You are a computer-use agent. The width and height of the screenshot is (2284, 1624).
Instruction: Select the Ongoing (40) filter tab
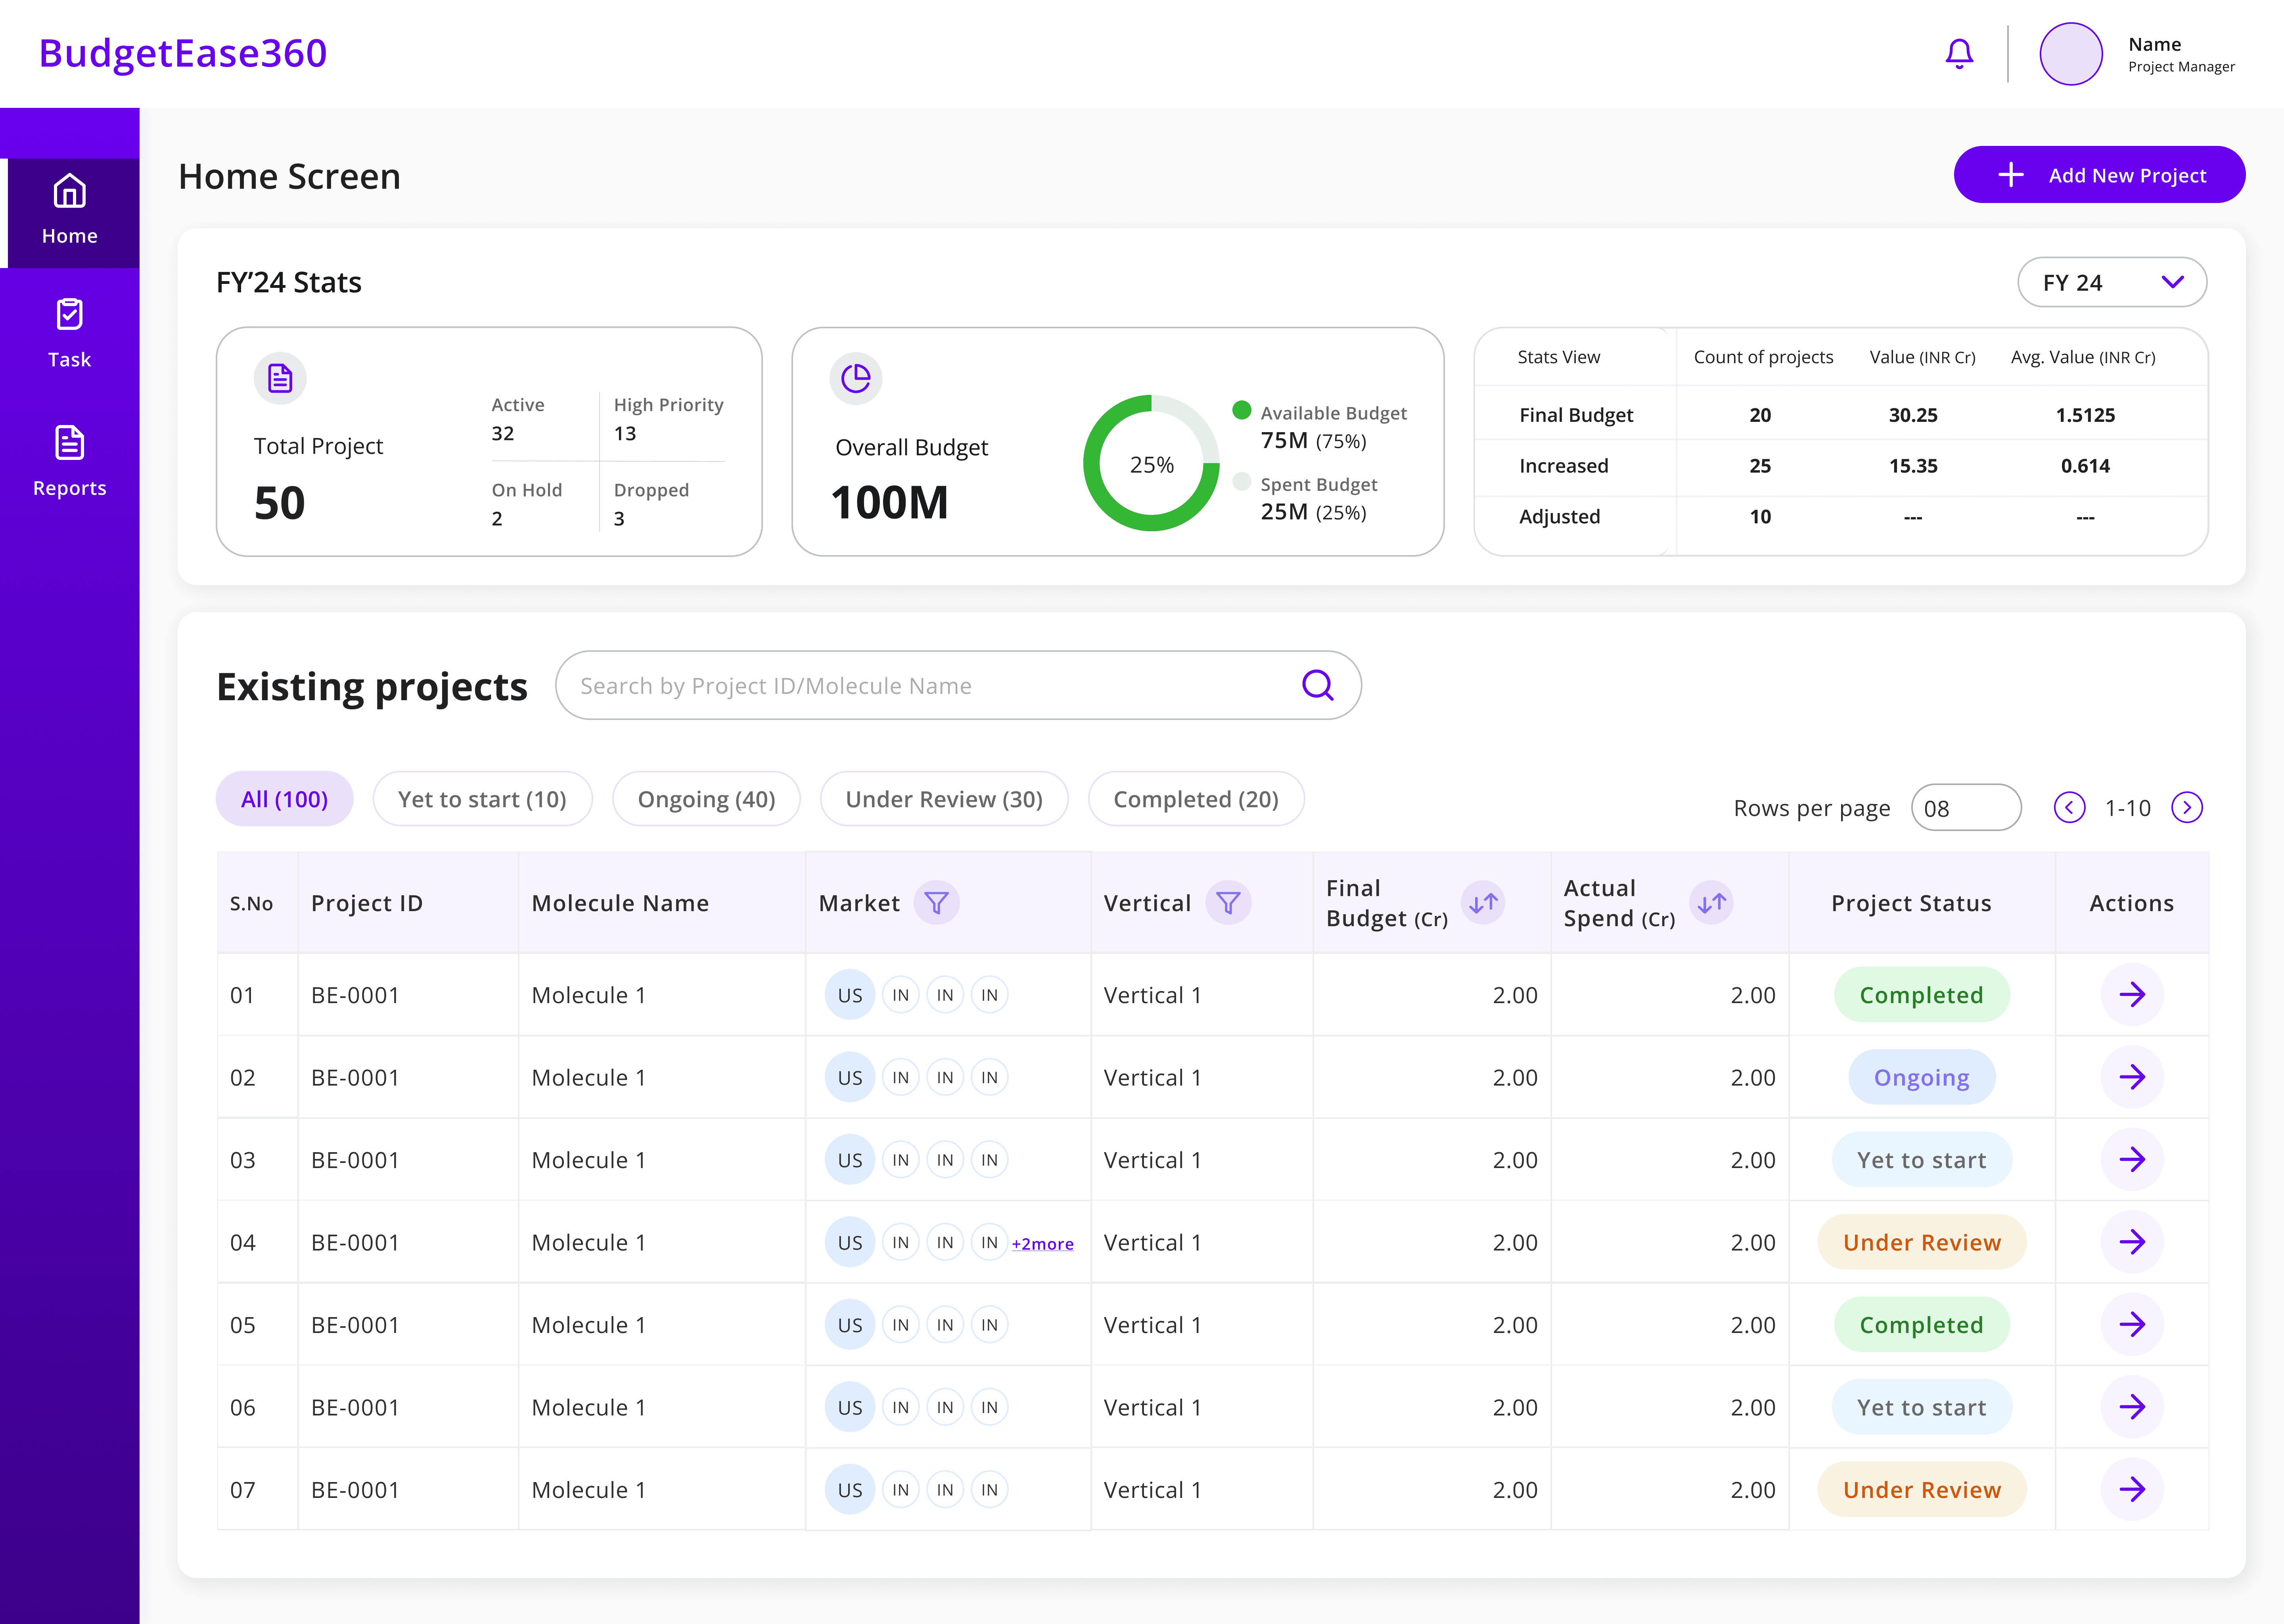(x=706, y=799)
